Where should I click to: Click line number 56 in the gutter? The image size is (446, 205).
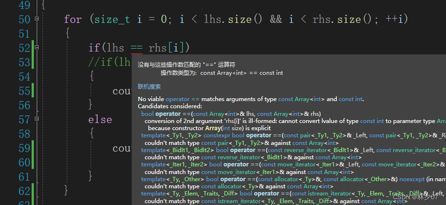pyautogui.click(x=24, y=105)
